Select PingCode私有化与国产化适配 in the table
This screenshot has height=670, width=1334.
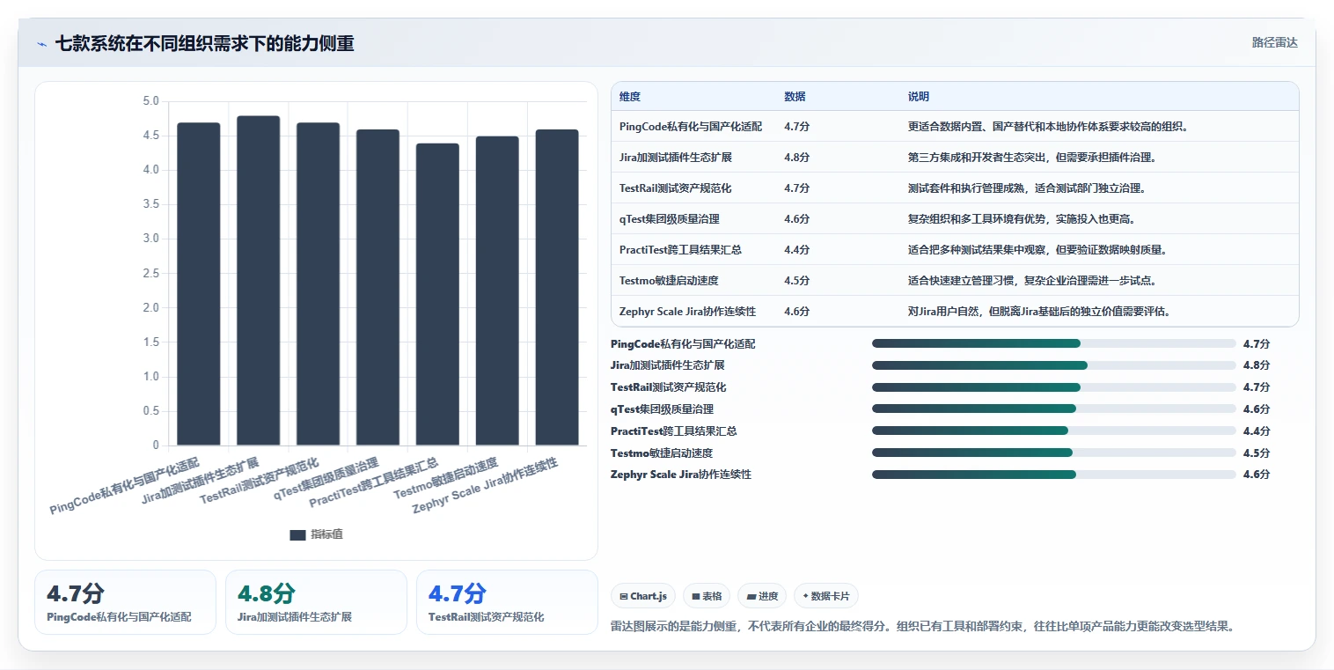point(691,127)
